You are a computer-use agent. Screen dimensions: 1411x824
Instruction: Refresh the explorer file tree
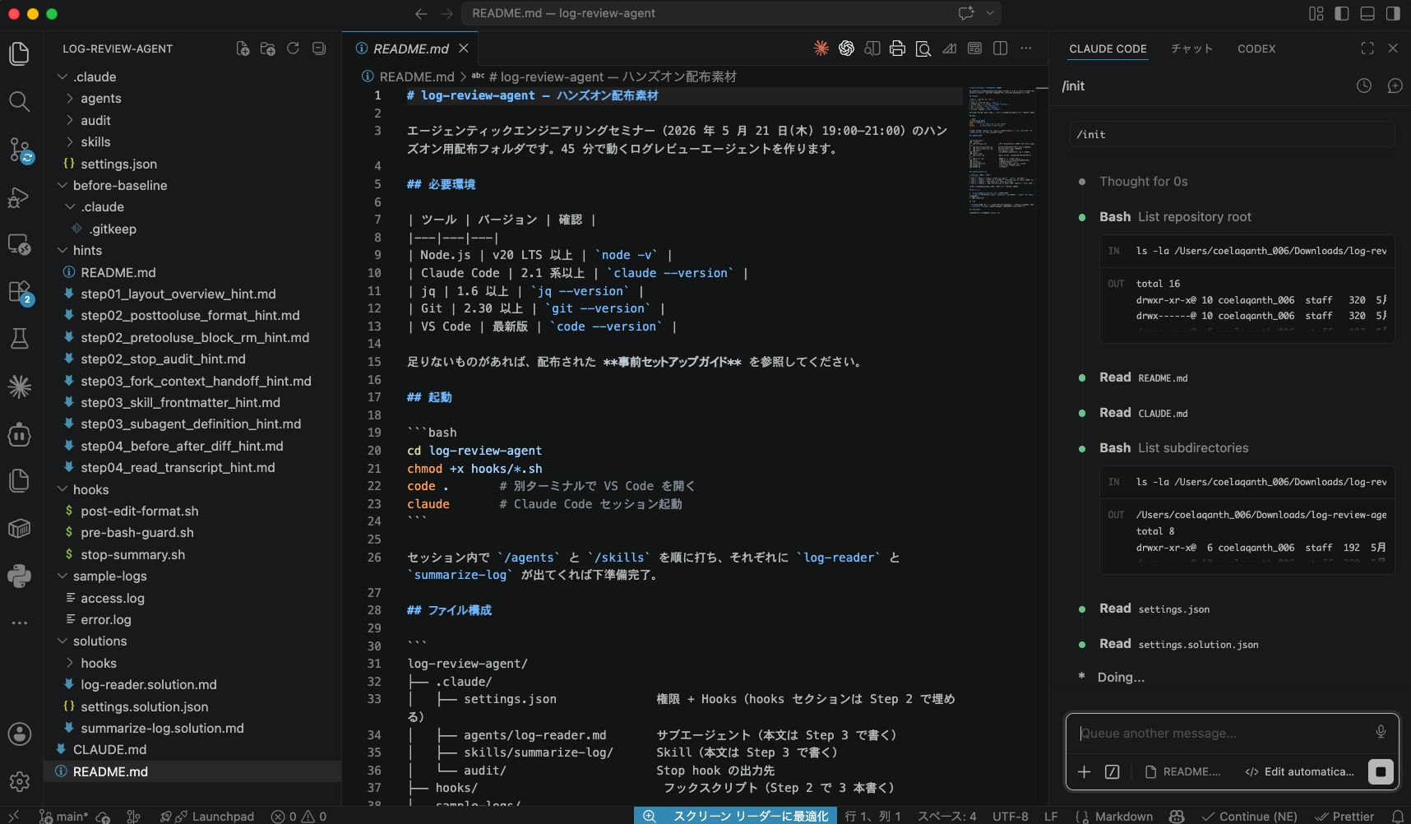(x=293, y=49)
